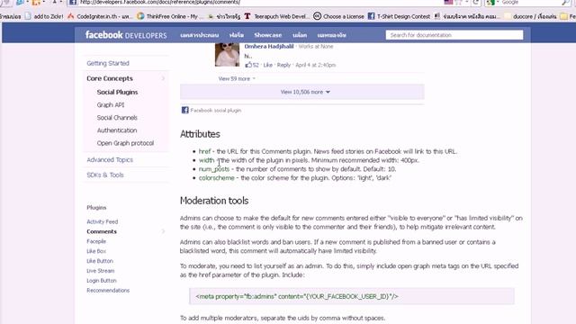Image resolution: width=576 pixels, height=324 pixels.
Task: Select Authentication in the sidebar
Action: click(x=117, y=130)
